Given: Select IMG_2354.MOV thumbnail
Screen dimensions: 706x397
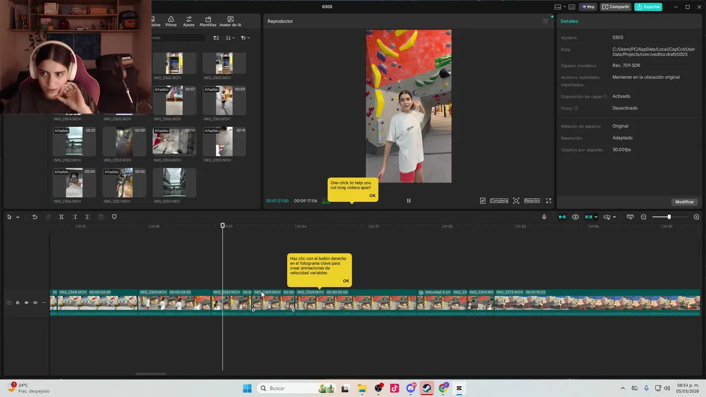Looking at the screenshot, I should tap(174, 142).
